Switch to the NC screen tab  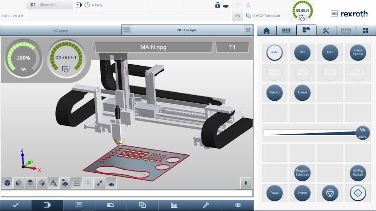(x=61, y=30)
